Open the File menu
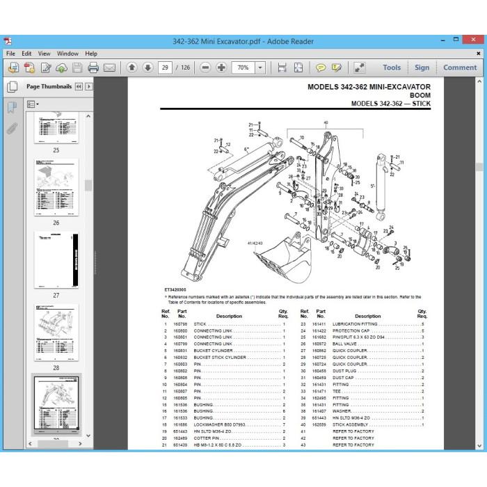This screenshot has width=487, height=487. tap(10, 54)
